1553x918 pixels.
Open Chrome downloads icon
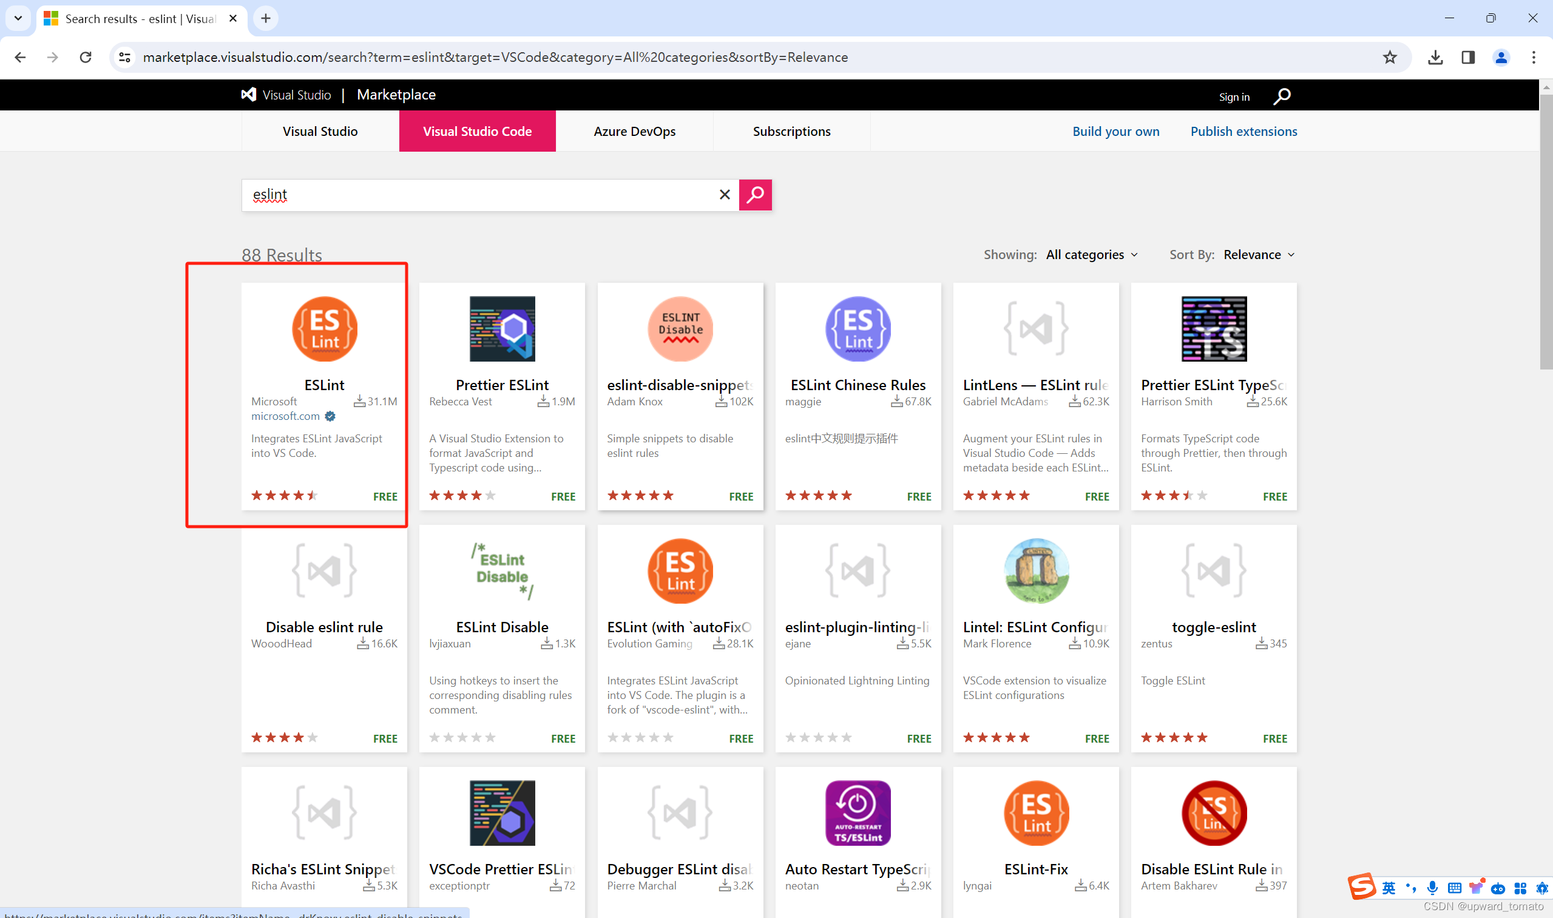pos(1435,58)
